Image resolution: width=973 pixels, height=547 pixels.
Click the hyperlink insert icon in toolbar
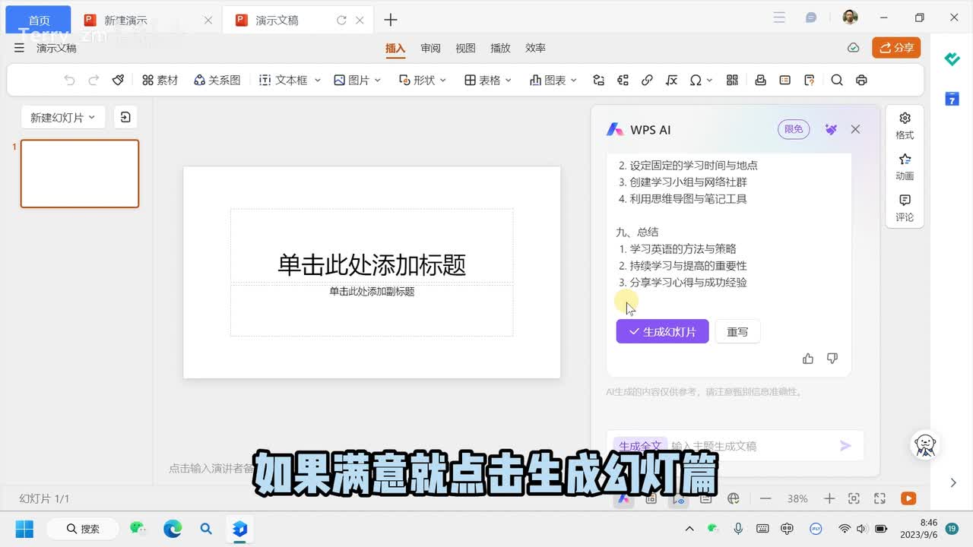647,80
